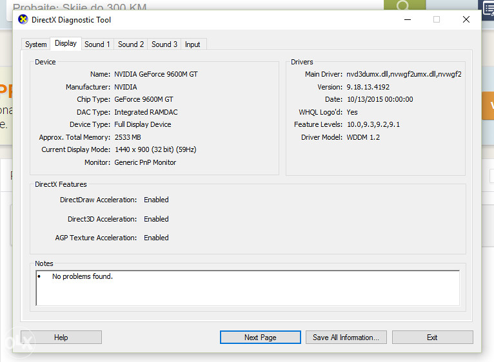Click Driver Model value 'WDDM 1.2'
Viewport: 494px width, 362px height.
point(363,137)
